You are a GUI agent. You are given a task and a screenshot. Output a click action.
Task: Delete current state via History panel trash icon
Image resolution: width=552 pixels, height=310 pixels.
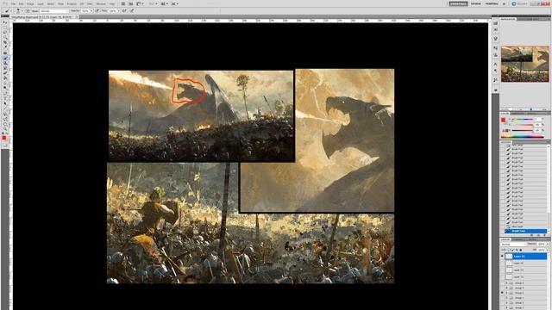click(544, 235)
